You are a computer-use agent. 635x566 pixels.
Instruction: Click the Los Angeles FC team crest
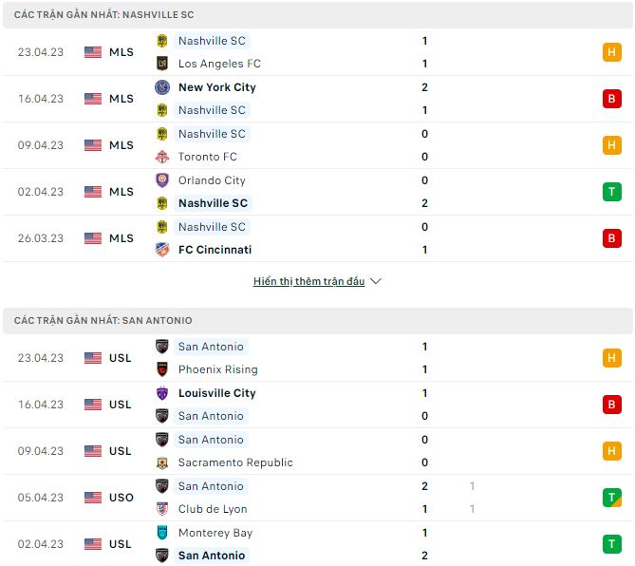[161, 64]
